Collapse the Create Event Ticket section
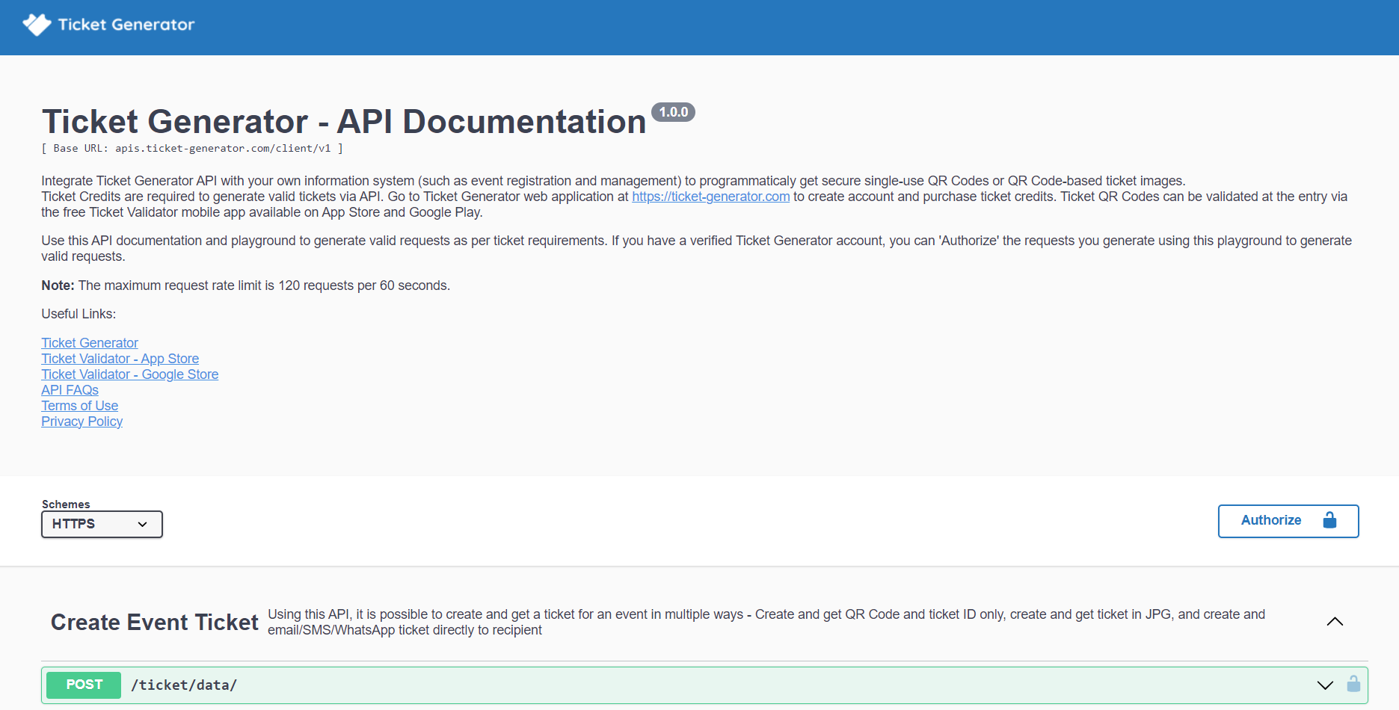 click(x=1335, y=622)
